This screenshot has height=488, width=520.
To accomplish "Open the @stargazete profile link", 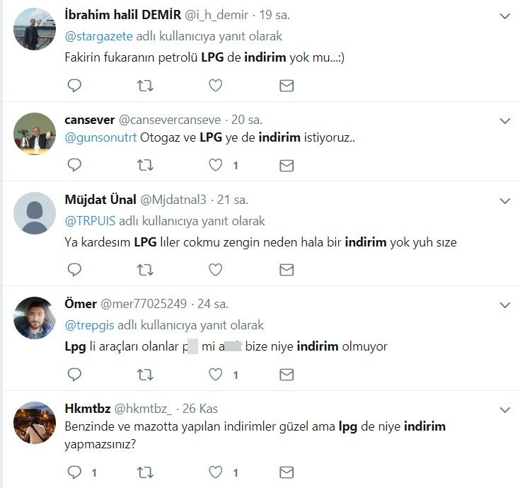I will (99, 36).
